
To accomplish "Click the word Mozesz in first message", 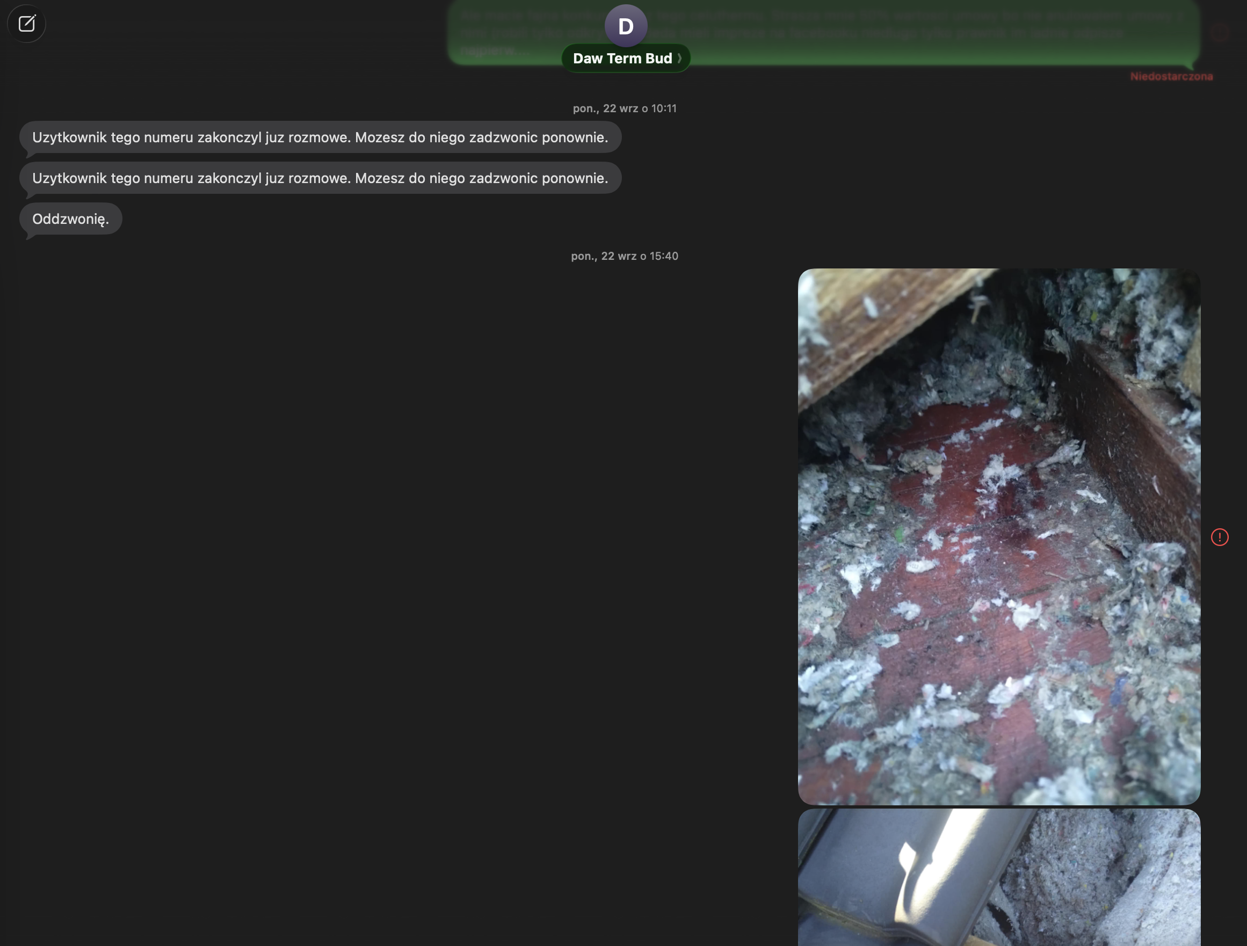I will coord(379,137).
